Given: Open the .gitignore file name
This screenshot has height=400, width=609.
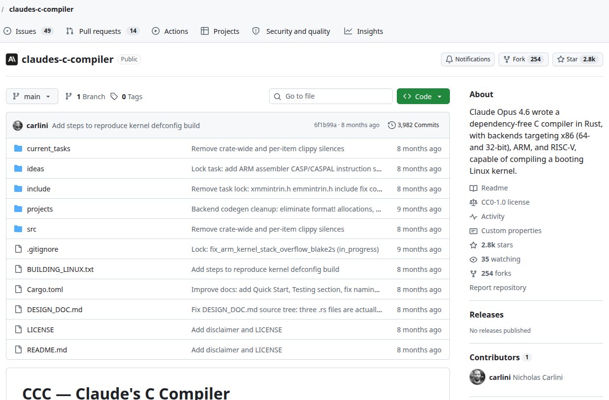Looking at the screenshot, I should (x=43, y=249).
